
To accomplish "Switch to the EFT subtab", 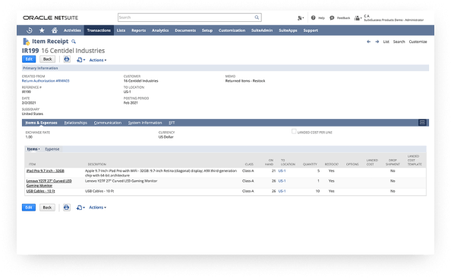I will [x=172, y=123].
